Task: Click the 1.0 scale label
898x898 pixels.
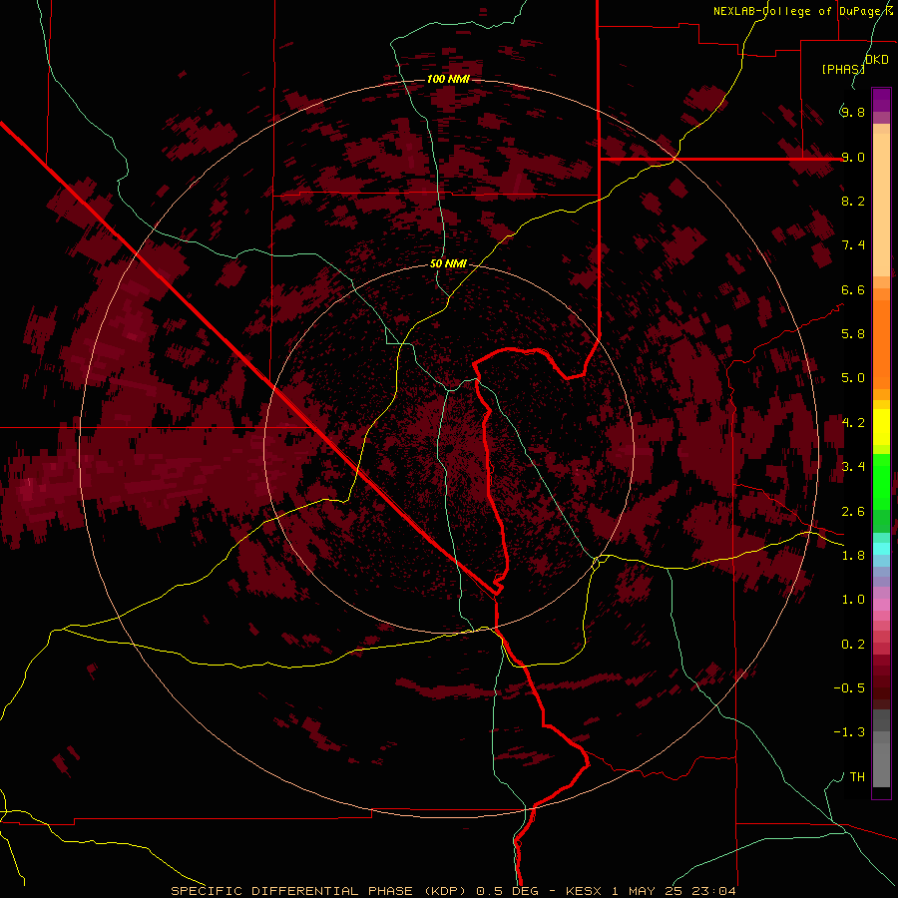Action: [x=853, y=600]
